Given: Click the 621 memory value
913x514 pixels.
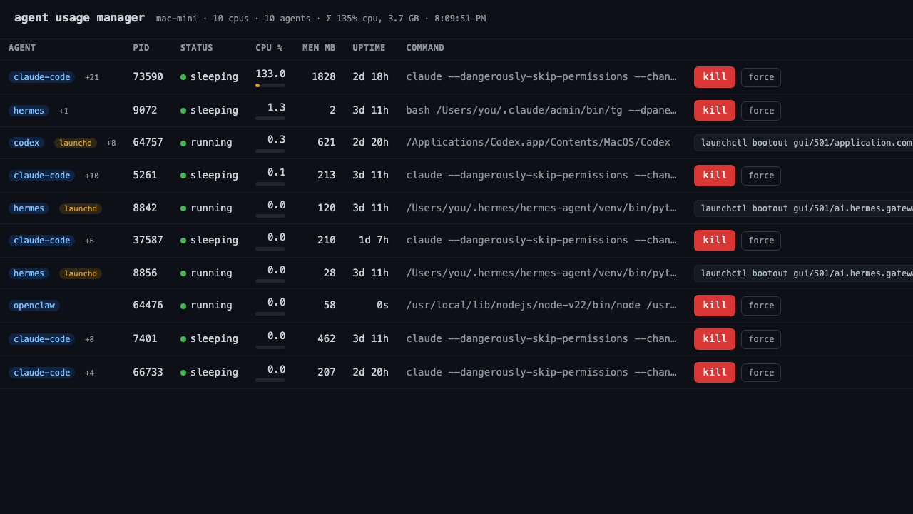Looking at the screenshot, I should click(x=327, y=142).
